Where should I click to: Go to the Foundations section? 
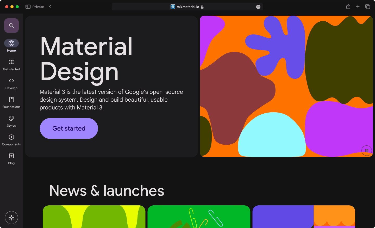click(x=11, y=100)
